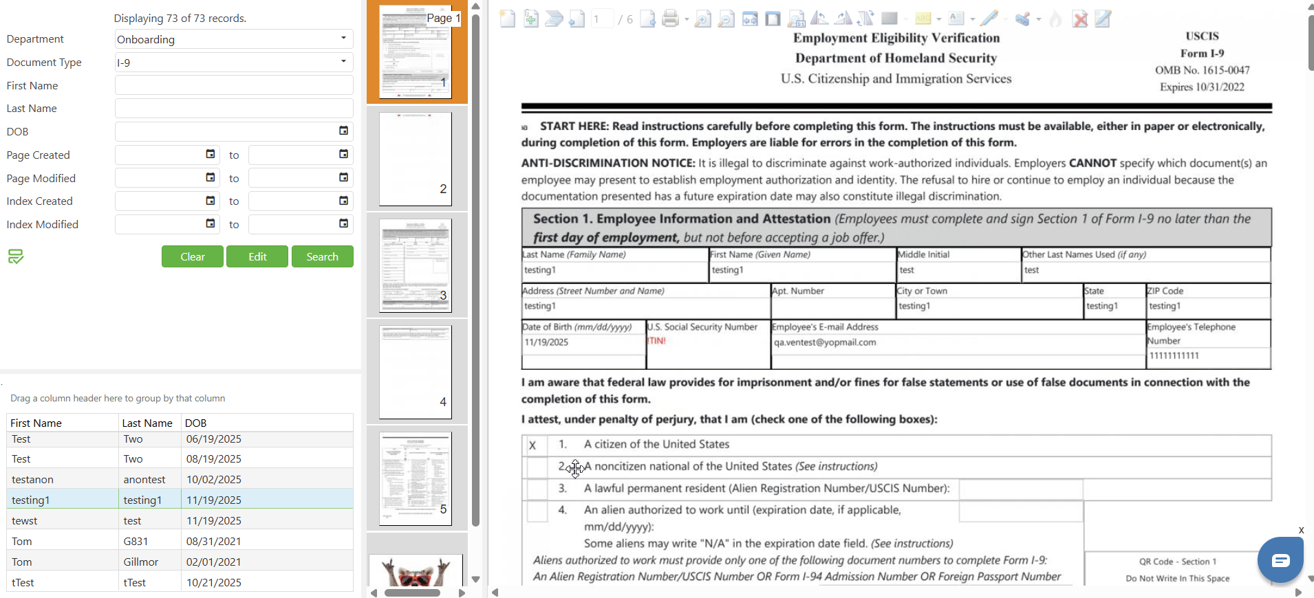Screen dimensions: 1314x598
Task: Click the page number input box
Action: click(603, 19)
